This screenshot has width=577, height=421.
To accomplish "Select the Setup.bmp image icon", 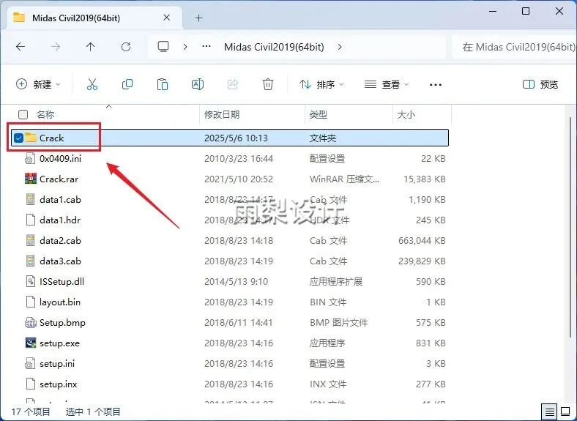I will pos(31,323).
